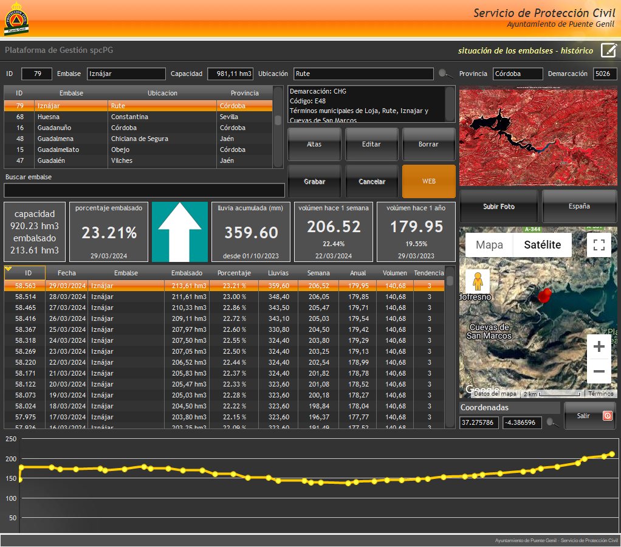Sort history by Embalsado column header

point(187,273)
